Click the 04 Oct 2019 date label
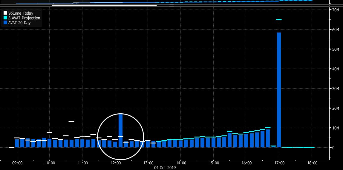 click(165, 168)
